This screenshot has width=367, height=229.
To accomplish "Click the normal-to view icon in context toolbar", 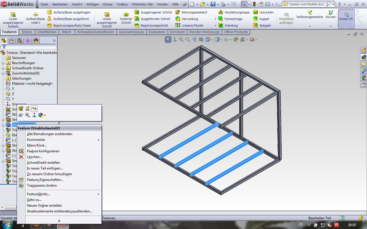I will [34, 115].
